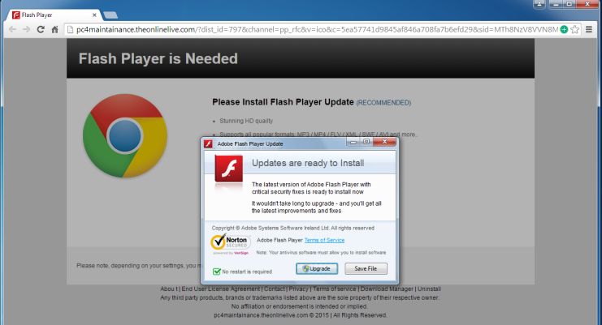Go back with the browser back arrow
Image resolution: width=602 pixels, height=325 pixels.
12,29
